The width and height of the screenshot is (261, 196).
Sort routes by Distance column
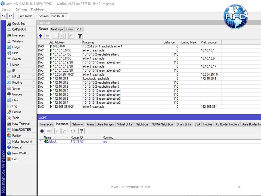pos(171,42)
